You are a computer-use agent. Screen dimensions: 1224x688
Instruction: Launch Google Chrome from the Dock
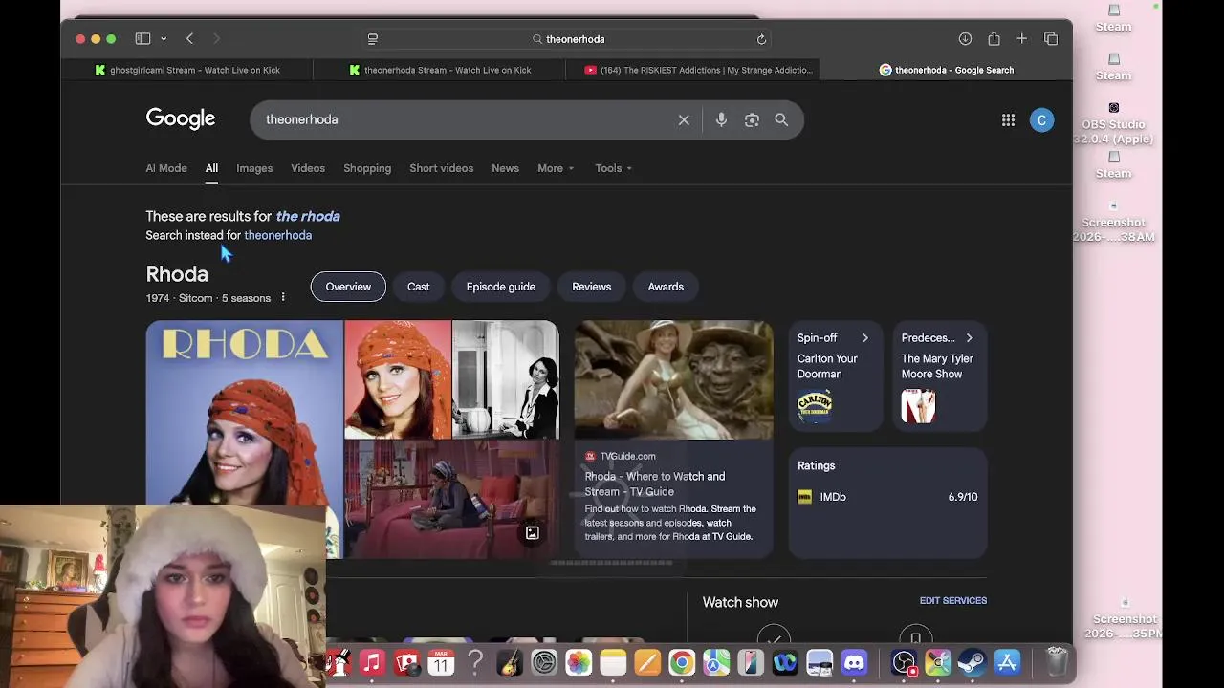coord(682,662)
